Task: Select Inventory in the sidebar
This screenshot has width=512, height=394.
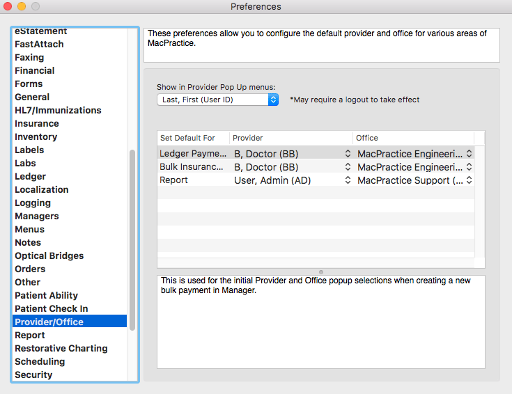Action: (36, 136)
